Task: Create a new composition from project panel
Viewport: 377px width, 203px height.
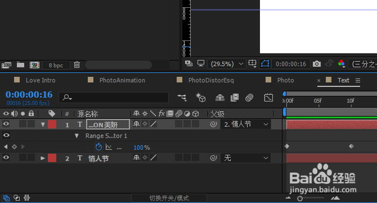Action: [34, 65]
